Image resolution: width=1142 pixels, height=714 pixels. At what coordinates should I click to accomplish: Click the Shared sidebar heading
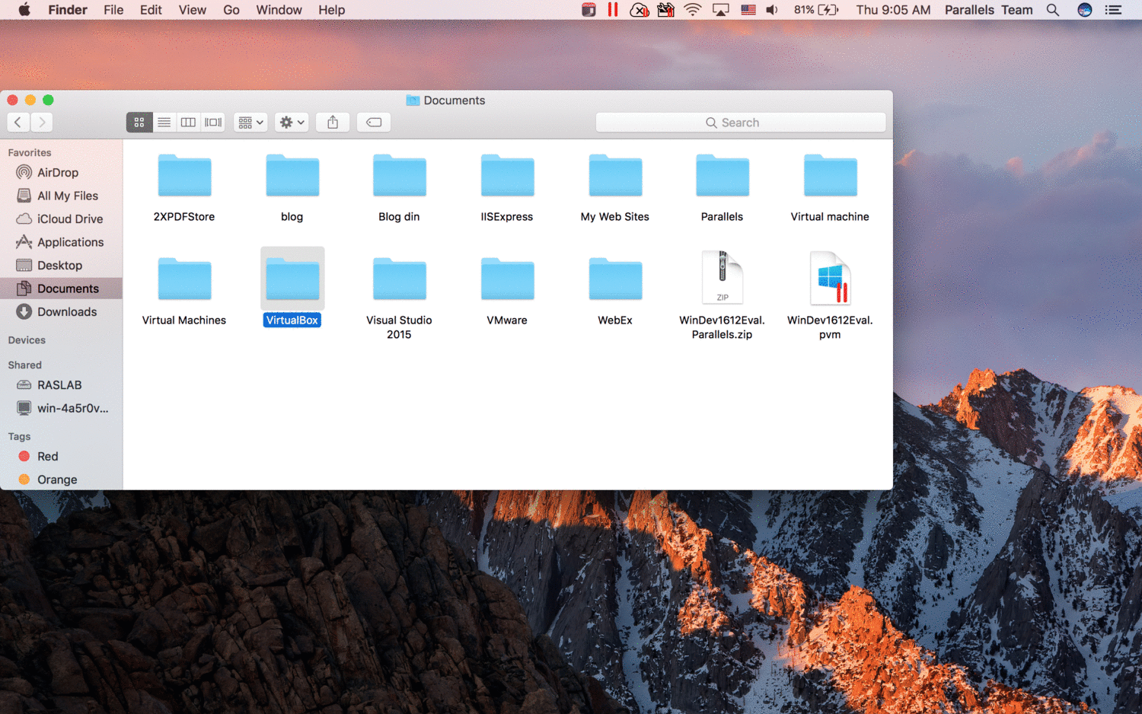(25, 365)
